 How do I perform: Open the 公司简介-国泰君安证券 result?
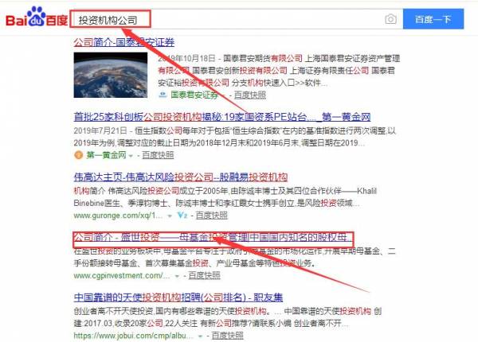123,42
